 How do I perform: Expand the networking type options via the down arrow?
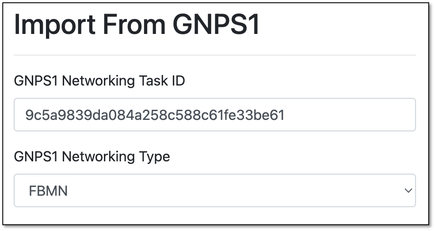408,190
